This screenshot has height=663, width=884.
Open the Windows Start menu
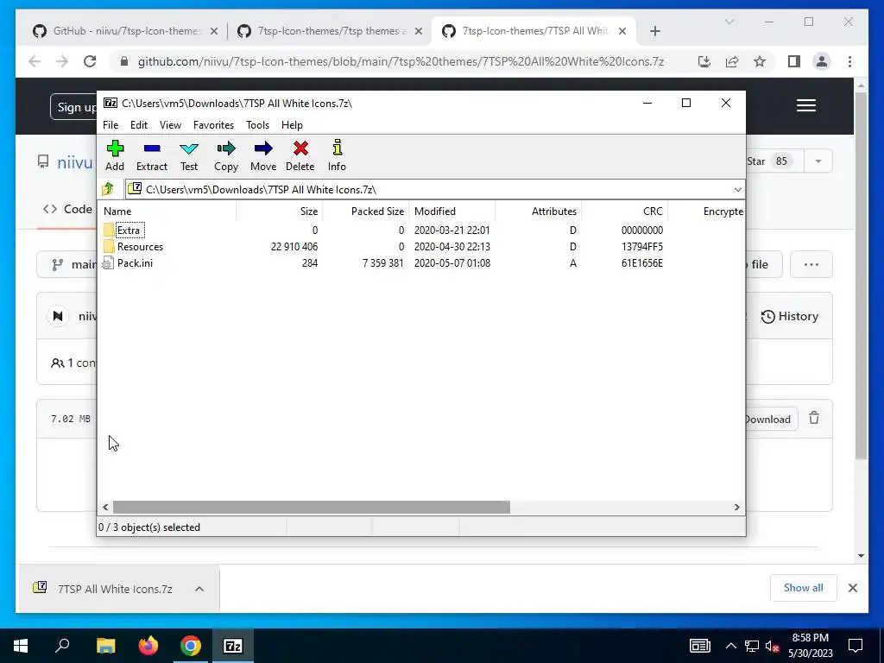[21, 646]
